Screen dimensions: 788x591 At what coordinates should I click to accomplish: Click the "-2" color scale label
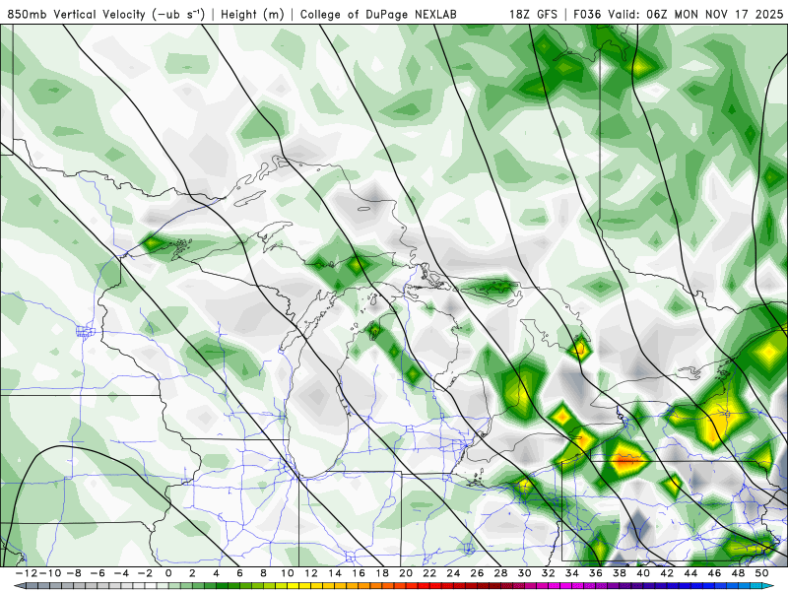(144, 573)
